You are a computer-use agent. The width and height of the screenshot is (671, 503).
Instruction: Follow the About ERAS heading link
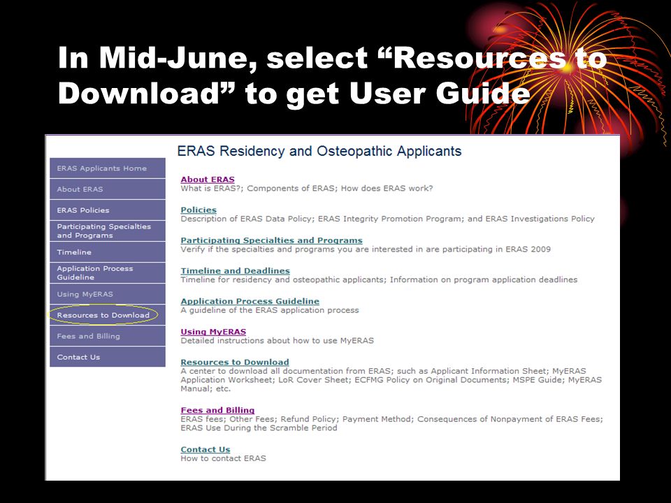(208, 180)
